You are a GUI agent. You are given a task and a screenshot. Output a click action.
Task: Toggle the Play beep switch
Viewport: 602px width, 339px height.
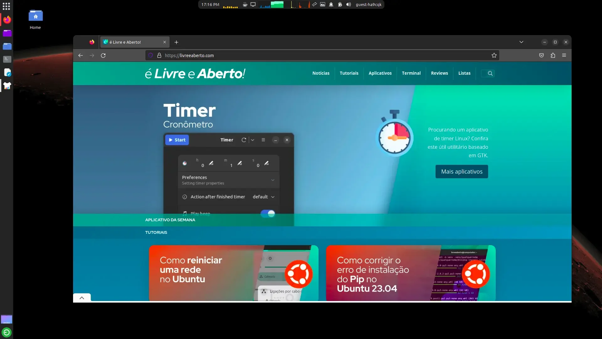268,213
